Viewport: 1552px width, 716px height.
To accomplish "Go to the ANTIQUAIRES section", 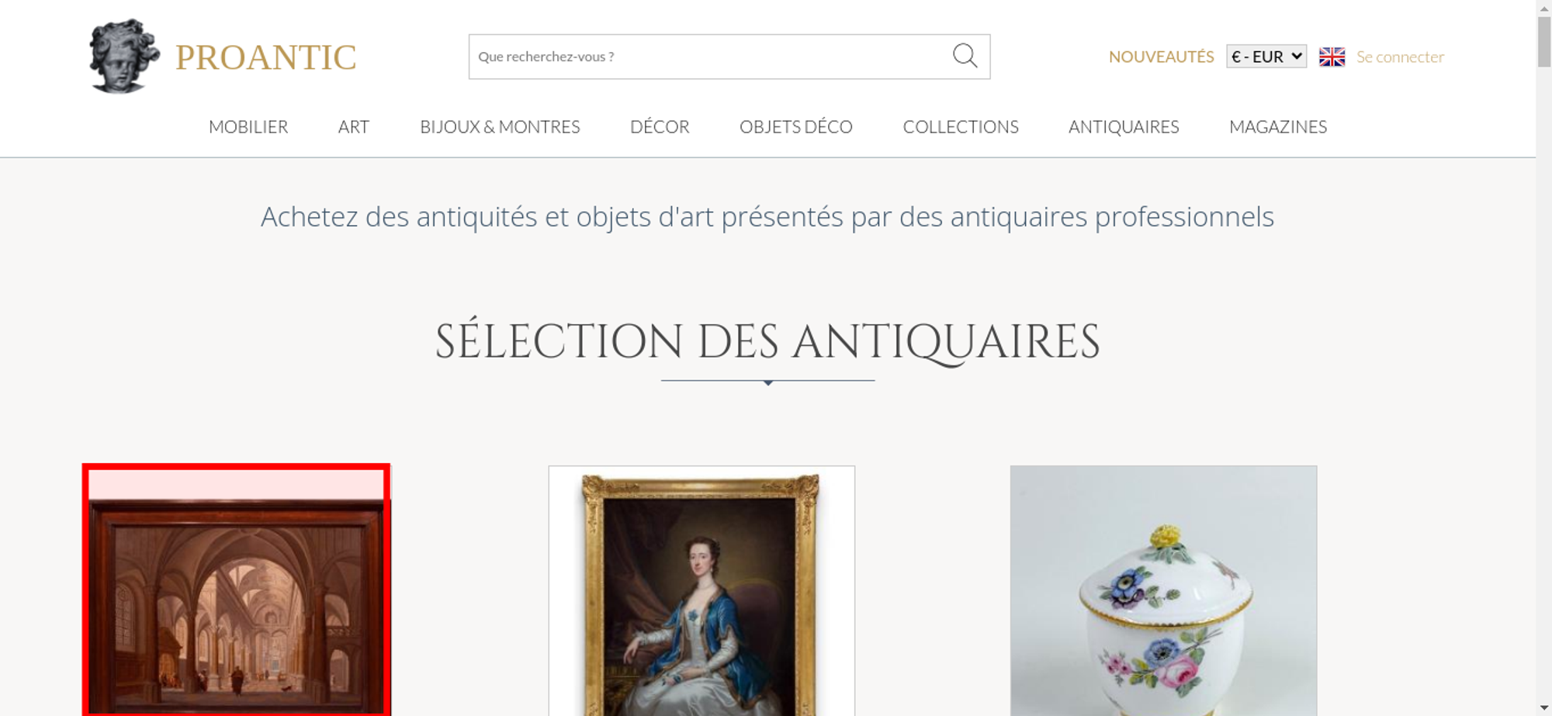I will [x=1124, y=126].
